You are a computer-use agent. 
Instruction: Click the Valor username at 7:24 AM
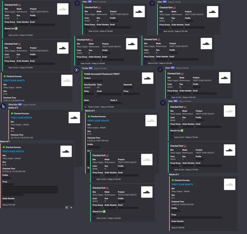(167, 68)
